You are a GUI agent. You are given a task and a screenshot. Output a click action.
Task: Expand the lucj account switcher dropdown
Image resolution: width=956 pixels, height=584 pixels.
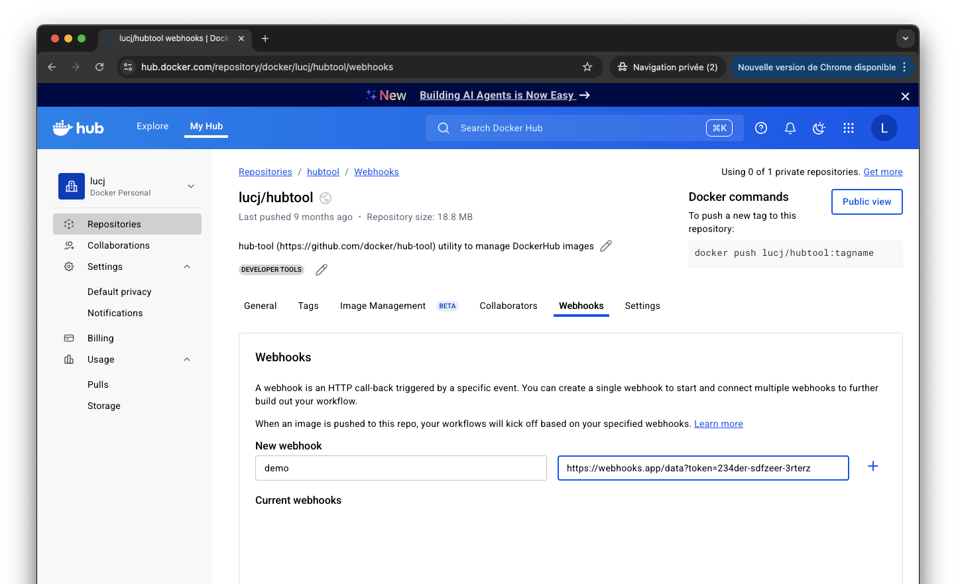[x=191, y=186]
